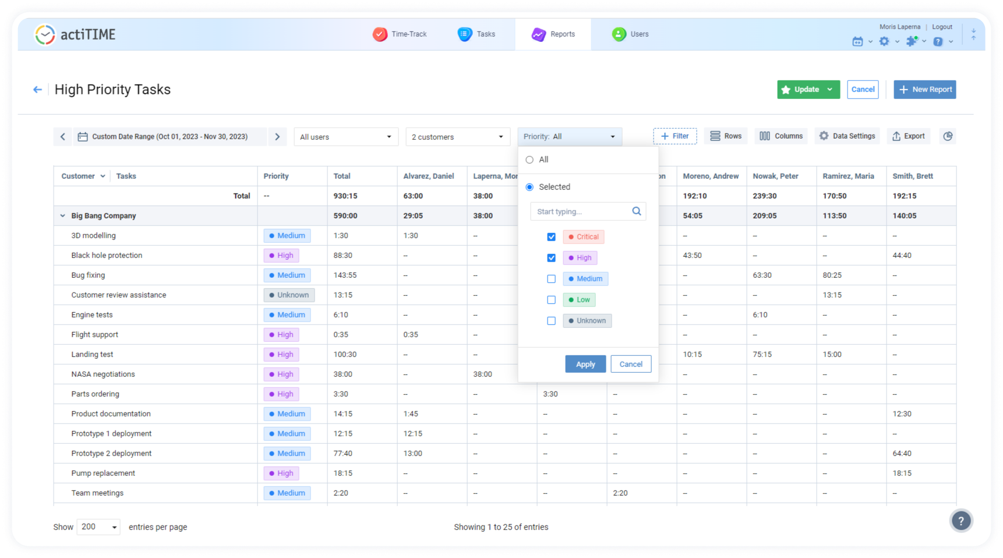
Task: Open the Columns settings
Action: (x=781, y=136)
